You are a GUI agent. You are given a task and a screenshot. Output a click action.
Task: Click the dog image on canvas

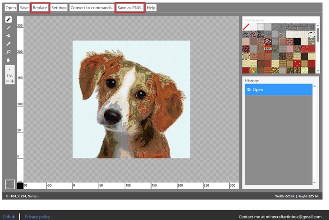pyautogui.click(x=132, y=99)
